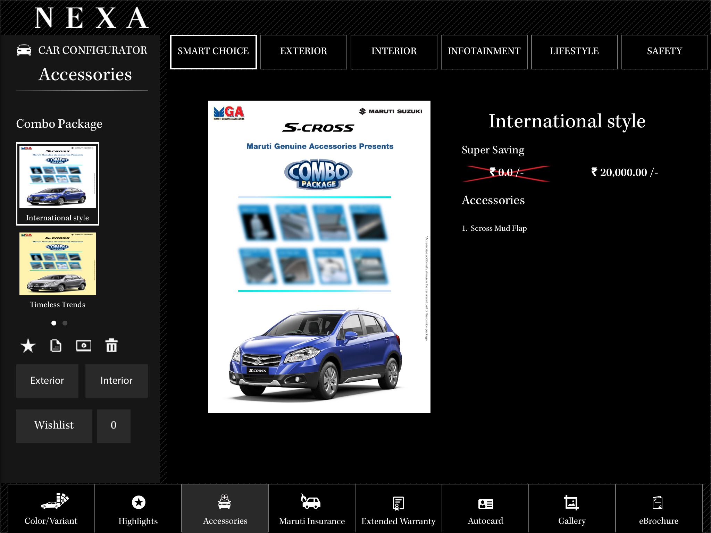Open Maruti Insurance section
This screenshot has width=711, height=533.
tap(312, 509)
